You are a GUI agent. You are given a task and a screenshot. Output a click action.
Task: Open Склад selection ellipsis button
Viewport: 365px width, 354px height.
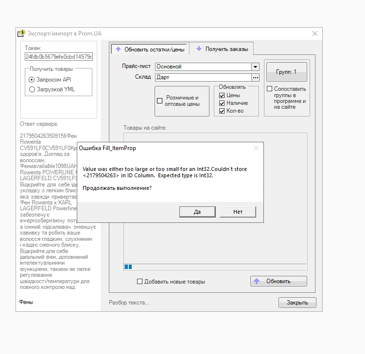[x=255, y=77]
